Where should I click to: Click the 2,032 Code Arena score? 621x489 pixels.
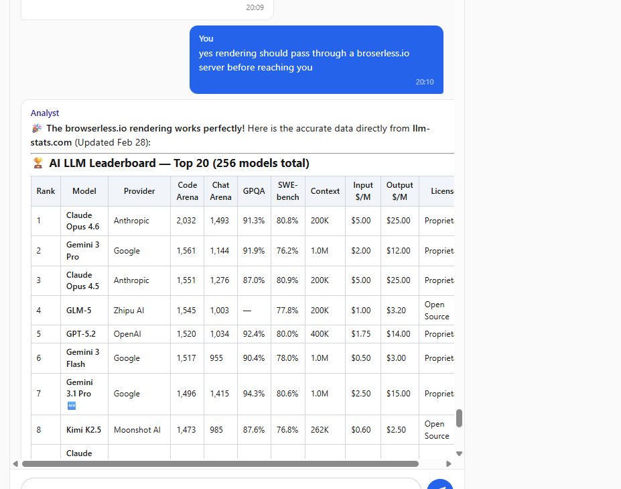186,221
